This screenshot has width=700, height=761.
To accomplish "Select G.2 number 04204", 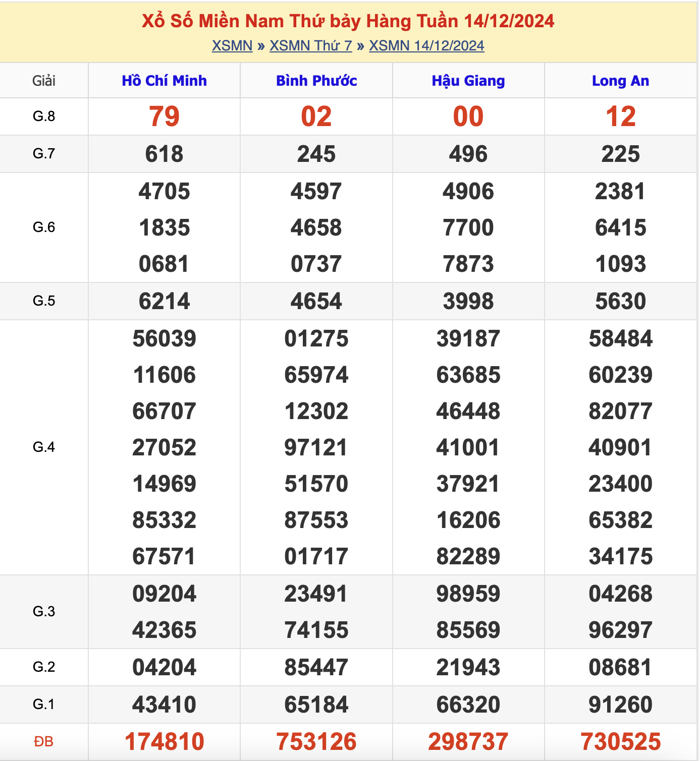I will [x=165, y=667].
